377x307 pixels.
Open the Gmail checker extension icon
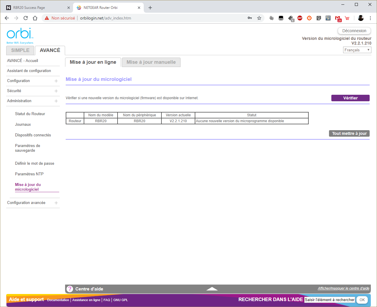tap(338, 19)
